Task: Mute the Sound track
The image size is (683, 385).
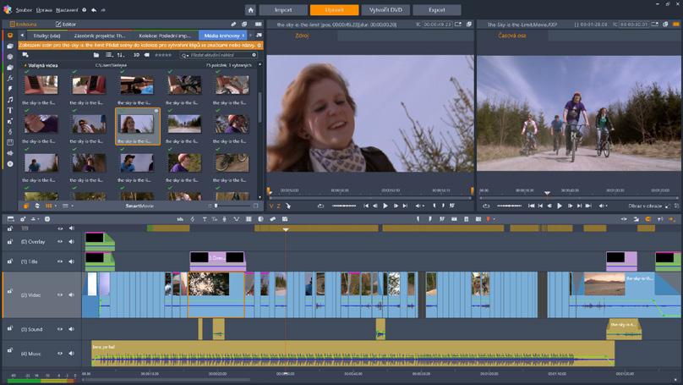Action: click(x=72, y=329)
